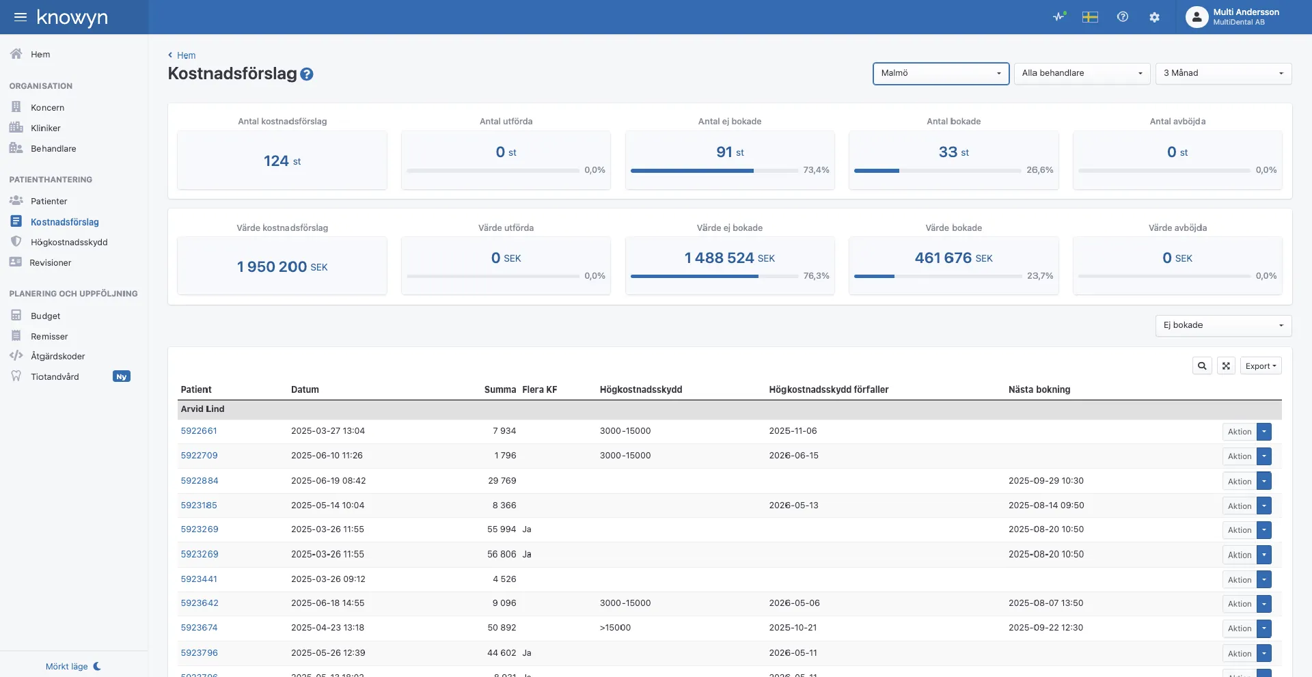Open patient link 5922661
This screenshot has height=677, width=1312.
coord(199,431)
